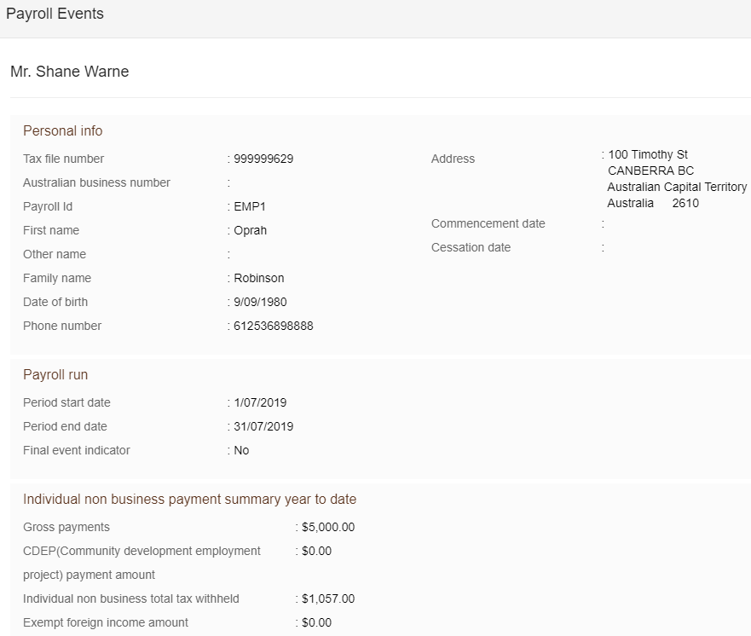This screenshot has height=636, width=751.
Task: Select the period end date 31/07/2019
Action: pos(263,427)
